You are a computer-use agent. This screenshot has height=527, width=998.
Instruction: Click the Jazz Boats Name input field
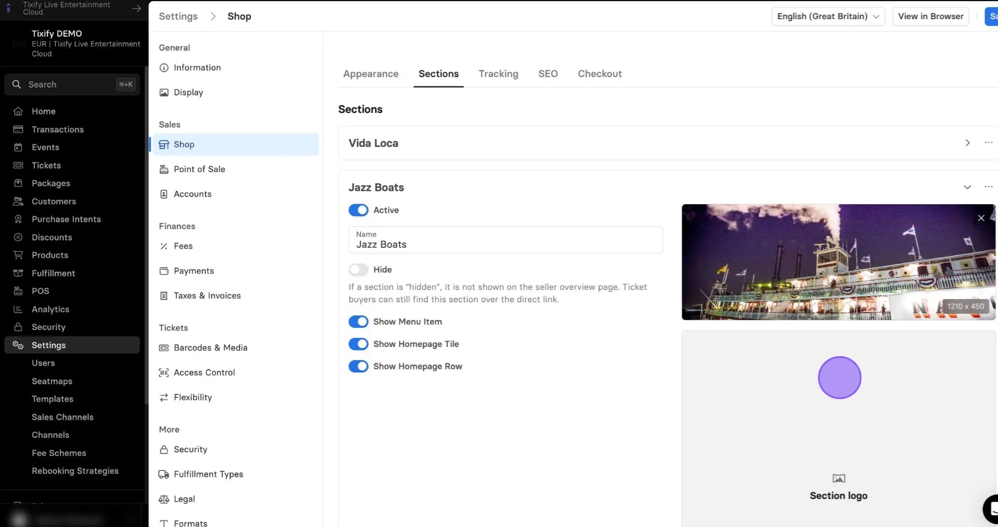[x=506, y=240]
